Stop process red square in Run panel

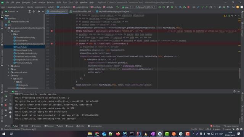6,105
